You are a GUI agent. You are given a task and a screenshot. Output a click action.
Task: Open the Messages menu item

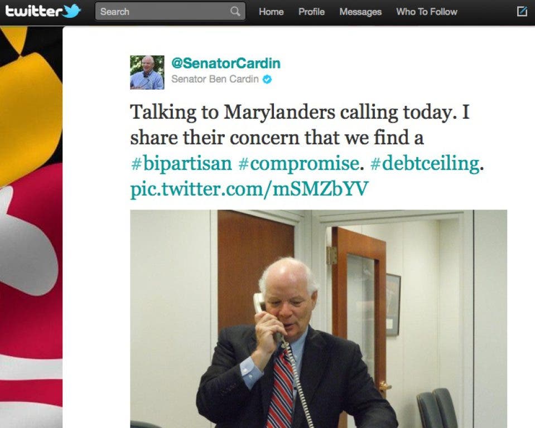[360, 12]
